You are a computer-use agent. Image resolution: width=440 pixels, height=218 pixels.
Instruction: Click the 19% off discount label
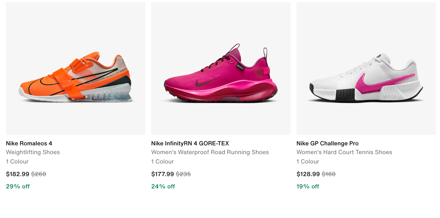(308, 186)
